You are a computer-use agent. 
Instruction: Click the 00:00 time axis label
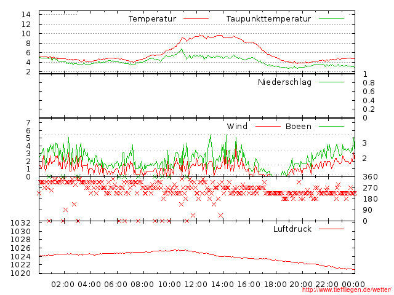[x=353, y=285]
